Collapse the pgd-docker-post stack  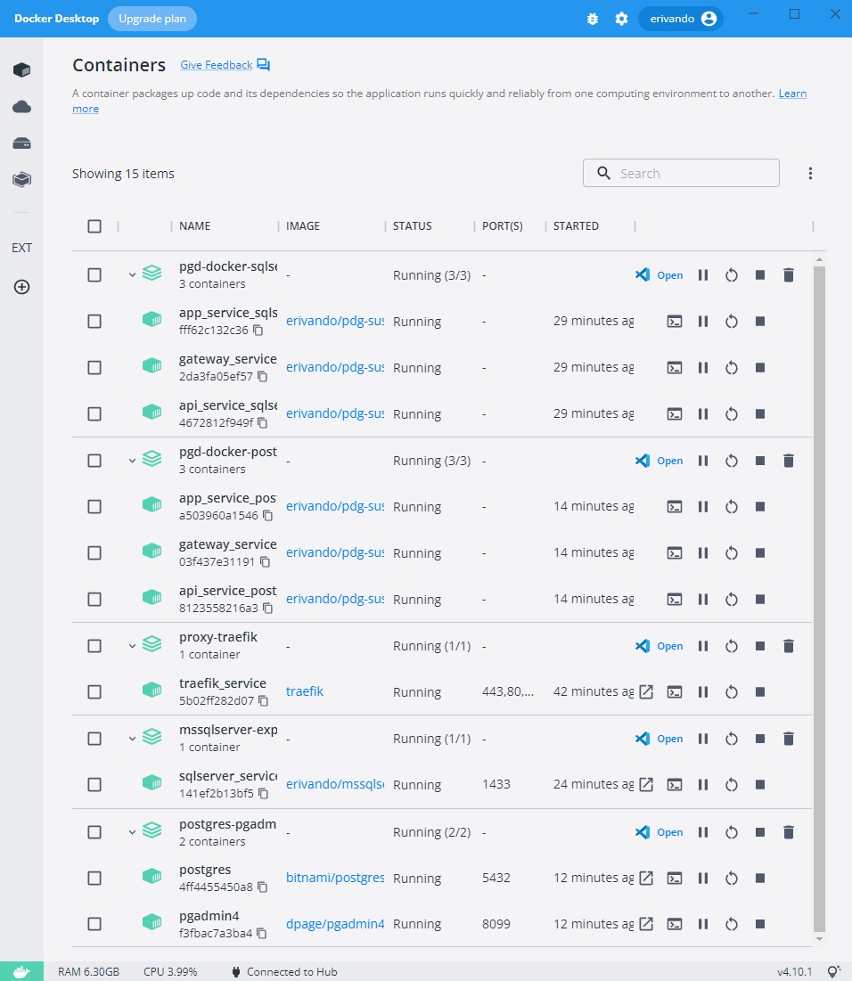coord(132,461)
